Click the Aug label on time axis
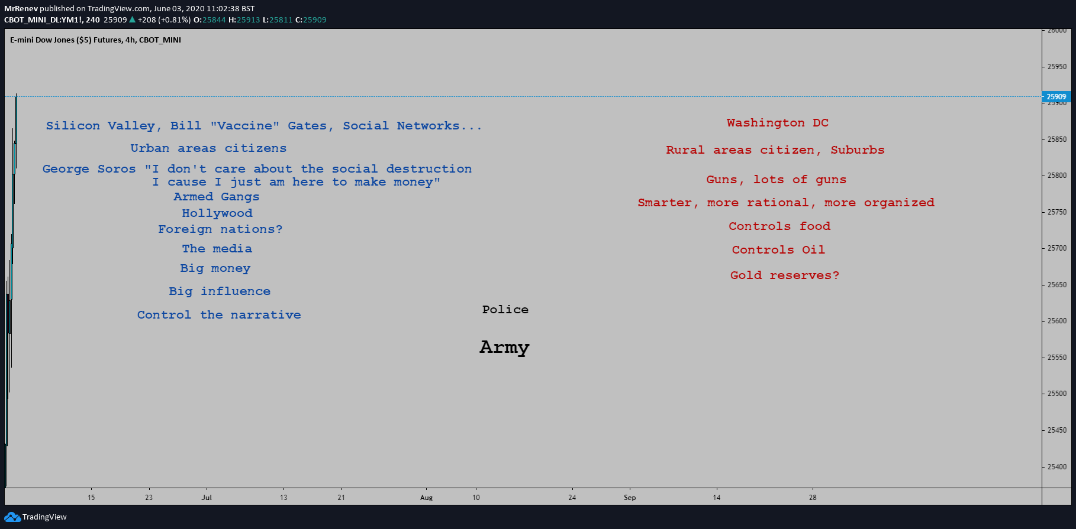The image size is (1076, 529). 427,498
